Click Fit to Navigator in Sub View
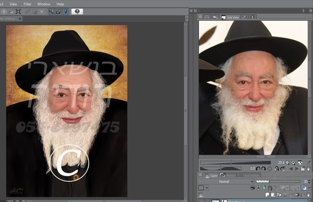Screen dimensions: 313x202 (x=300, y=163)
